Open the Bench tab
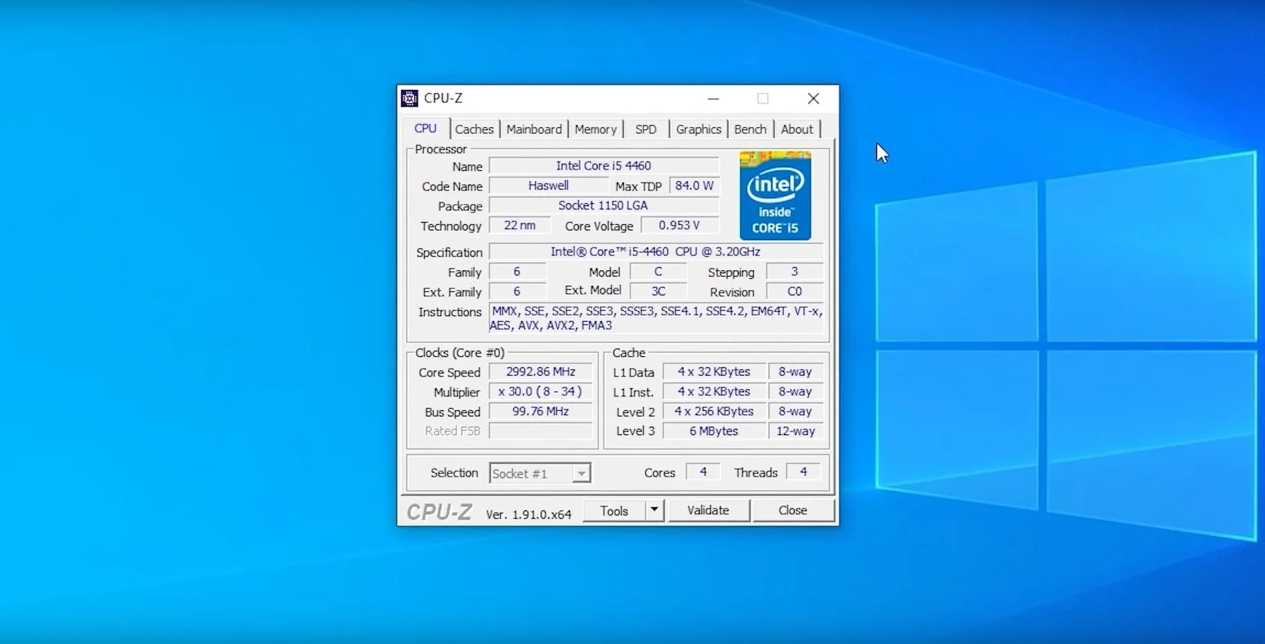The width and height of the screenshot is (1265, 644). [x=750, y=129]
